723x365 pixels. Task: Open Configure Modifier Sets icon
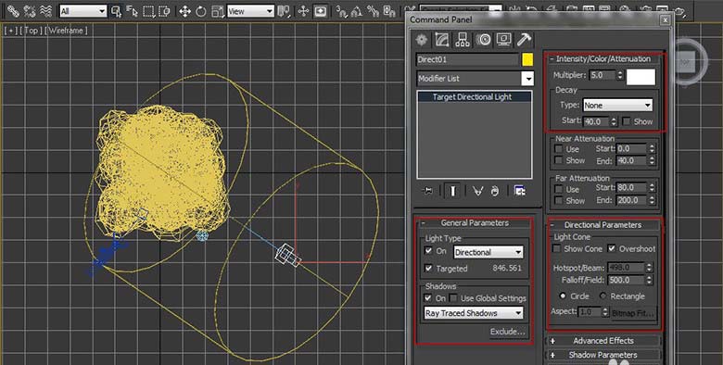[520, 190]
